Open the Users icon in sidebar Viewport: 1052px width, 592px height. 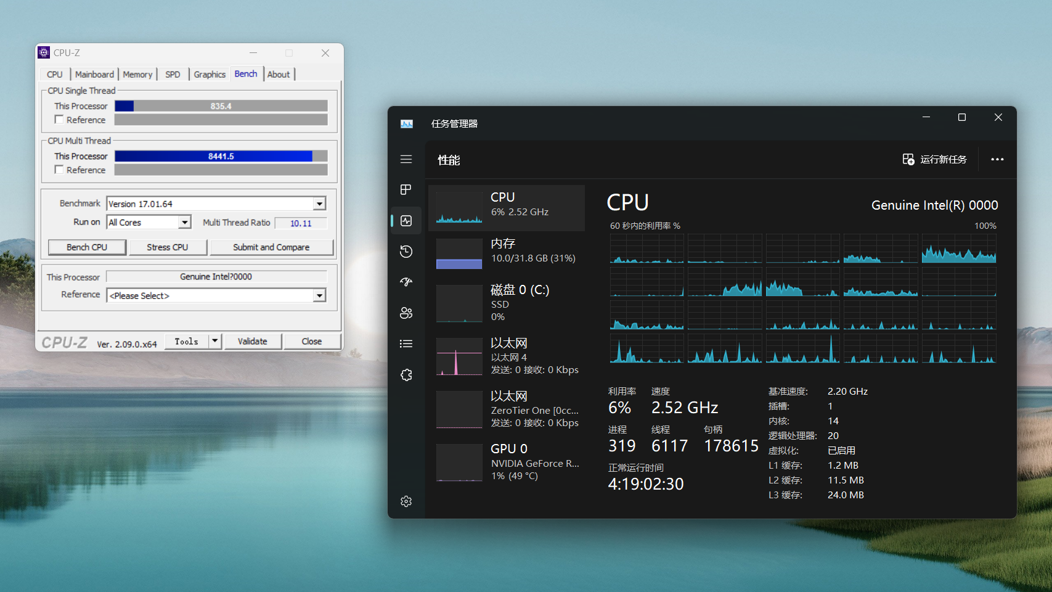click(x=406, y=313)
